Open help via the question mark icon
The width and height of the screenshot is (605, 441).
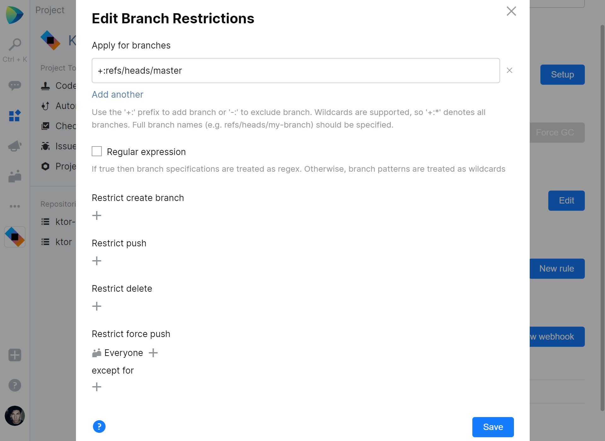click(14, 385)
